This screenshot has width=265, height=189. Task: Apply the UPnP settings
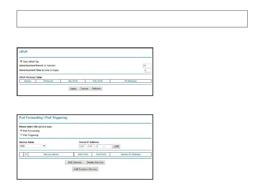coord(73,89)
